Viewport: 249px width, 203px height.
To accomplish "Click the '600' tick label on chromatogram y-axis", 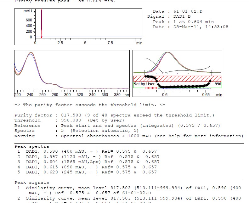I will point(29,20).
